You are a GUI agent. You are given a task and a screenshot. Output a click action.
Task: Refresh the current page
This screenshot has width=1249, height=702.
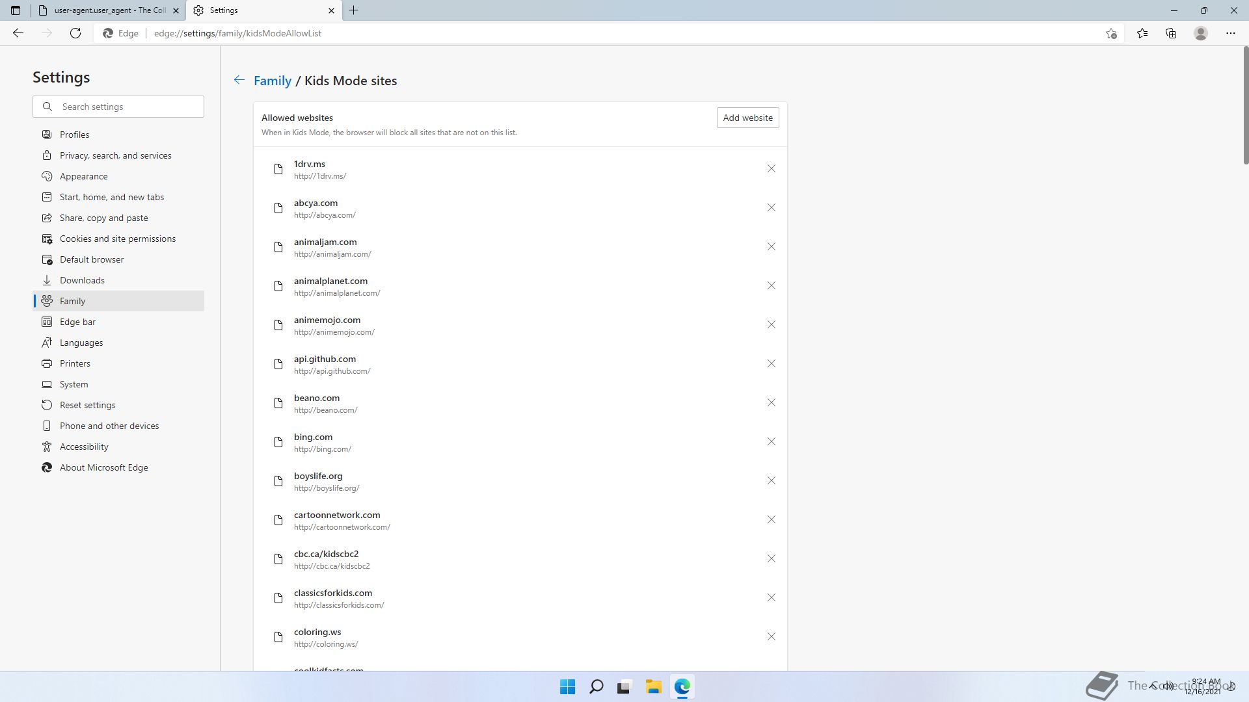tap(75, 33)
